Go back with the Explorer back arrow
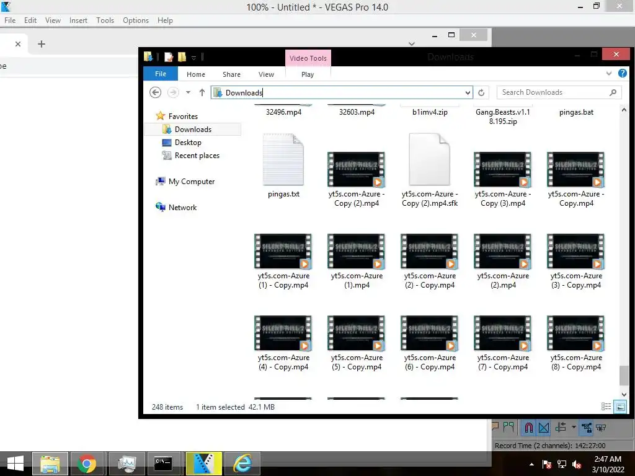This screenshot has width=635, height=476. pos(155,93)
